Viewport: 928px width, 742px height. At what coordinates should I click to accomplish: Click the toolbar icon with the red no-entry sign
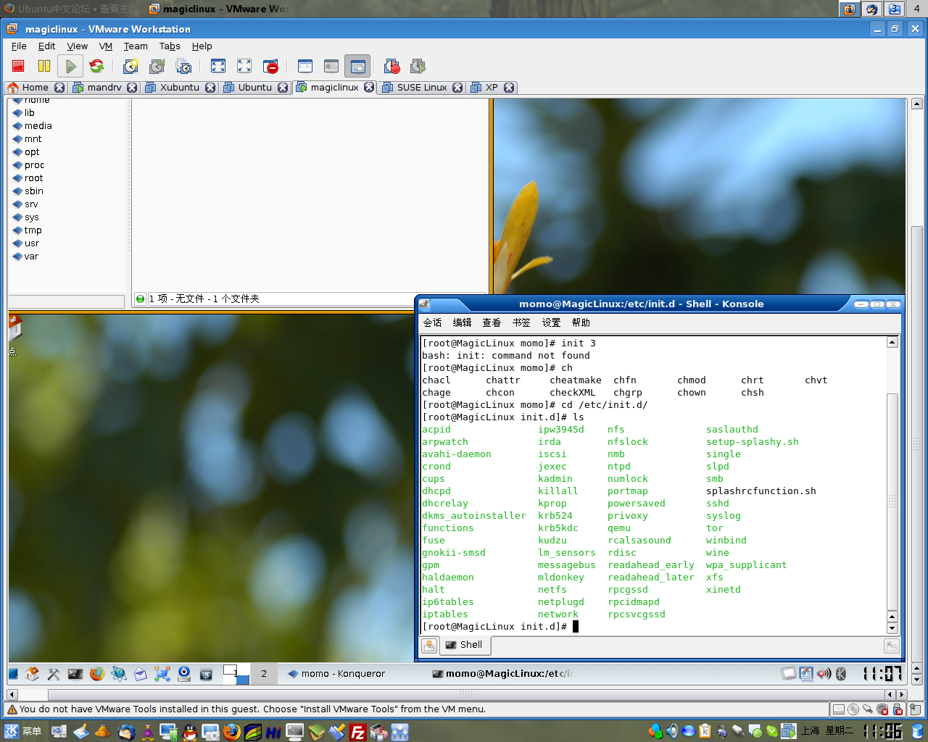pyautogui.click(x=270, y=66)
